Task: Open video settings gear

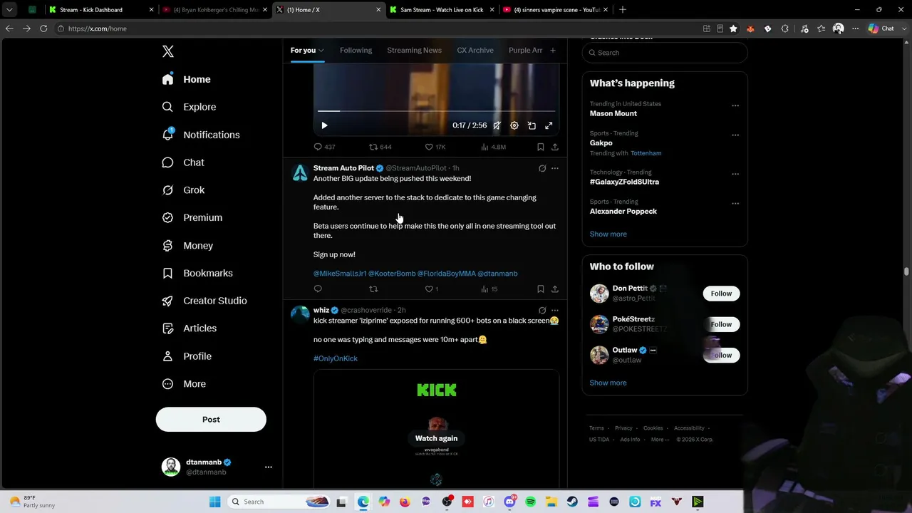Action: (514, 125)
